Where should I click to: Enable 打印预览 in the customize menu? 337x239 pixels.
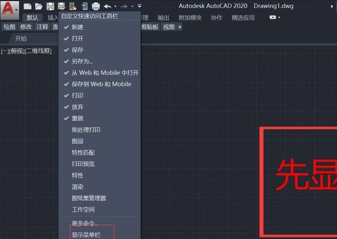coord(100,164)
